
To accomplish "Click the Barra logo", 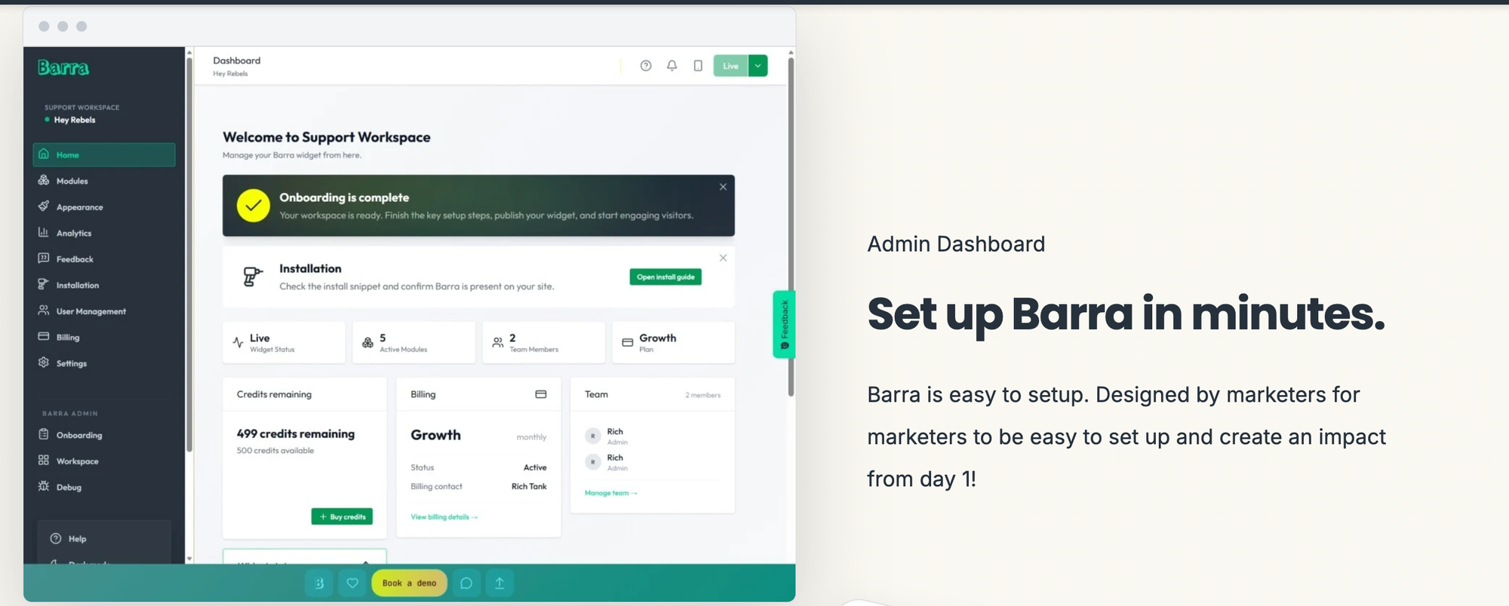I will pyautogui.click(x=63, y=68).
